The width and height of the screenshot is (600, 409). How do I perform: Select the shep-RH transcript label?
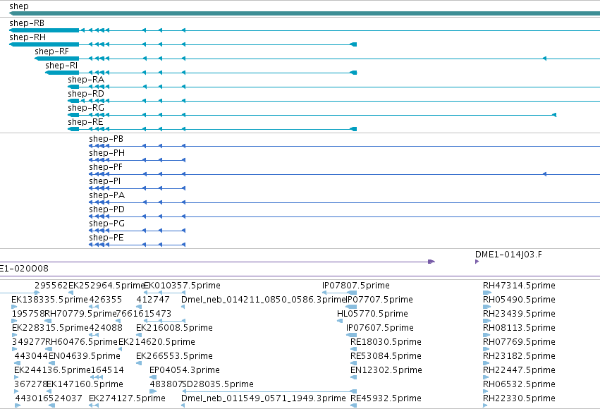pyautogui.click(x=27, y=37)
